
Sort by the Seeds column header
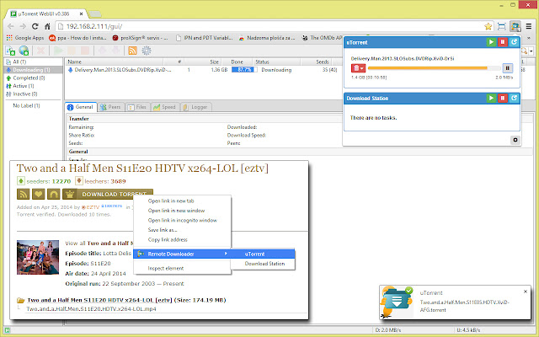(x=317, y=62)
